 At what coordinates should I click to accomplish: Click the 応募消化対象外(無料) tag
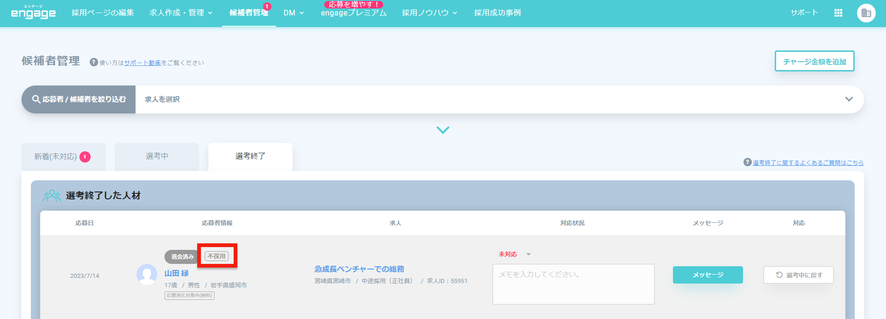click(189, 295)
